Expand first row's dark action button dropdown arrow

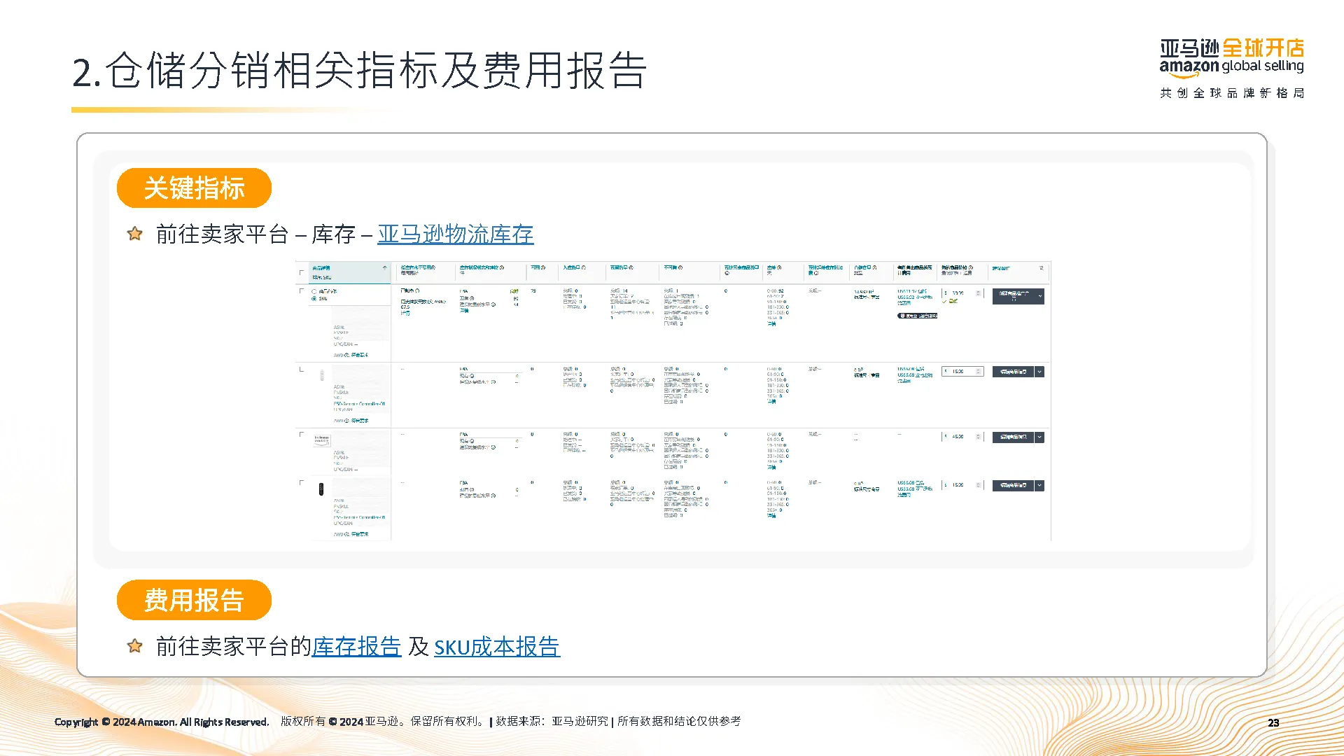pos(1039,296)
